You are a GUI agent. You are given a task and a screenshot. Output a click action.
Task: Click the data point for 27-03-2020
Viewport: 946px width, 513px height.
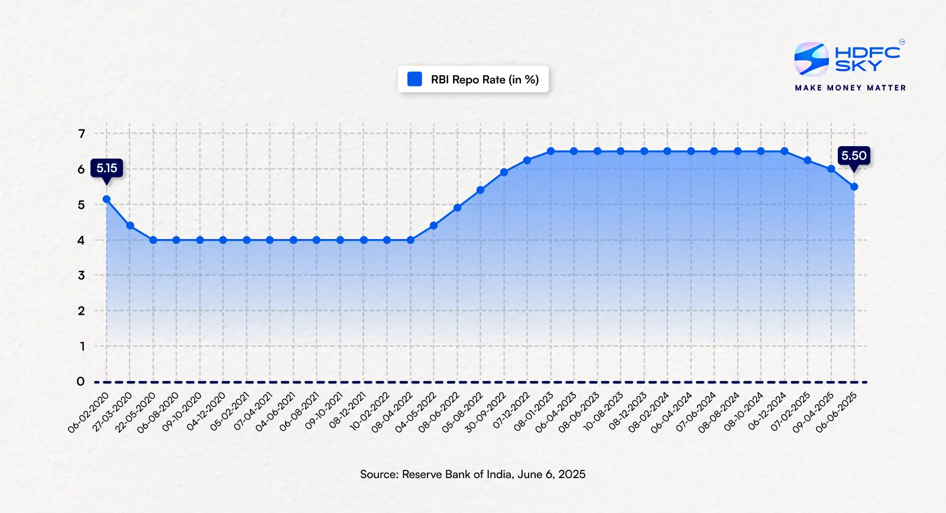click(130, 225)
